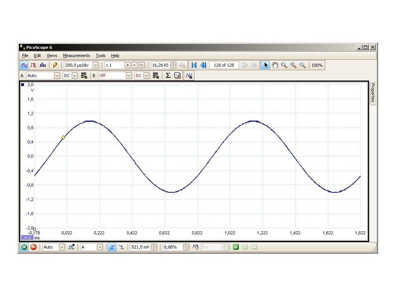Switch to Spectrum mode icon
The height and width of the screenshot is (296, 395).
coord(43,65)
